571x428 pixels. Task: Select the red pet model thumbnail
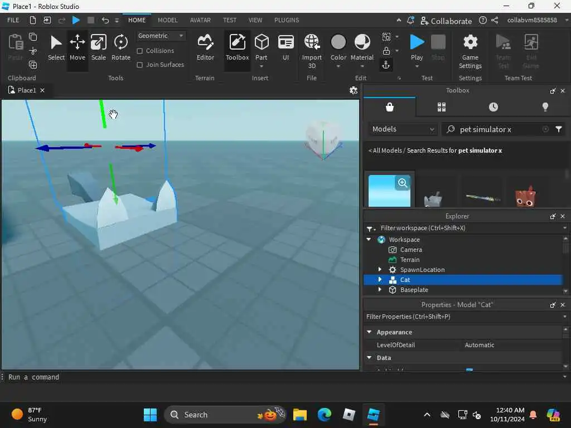[x=525, y=196]
